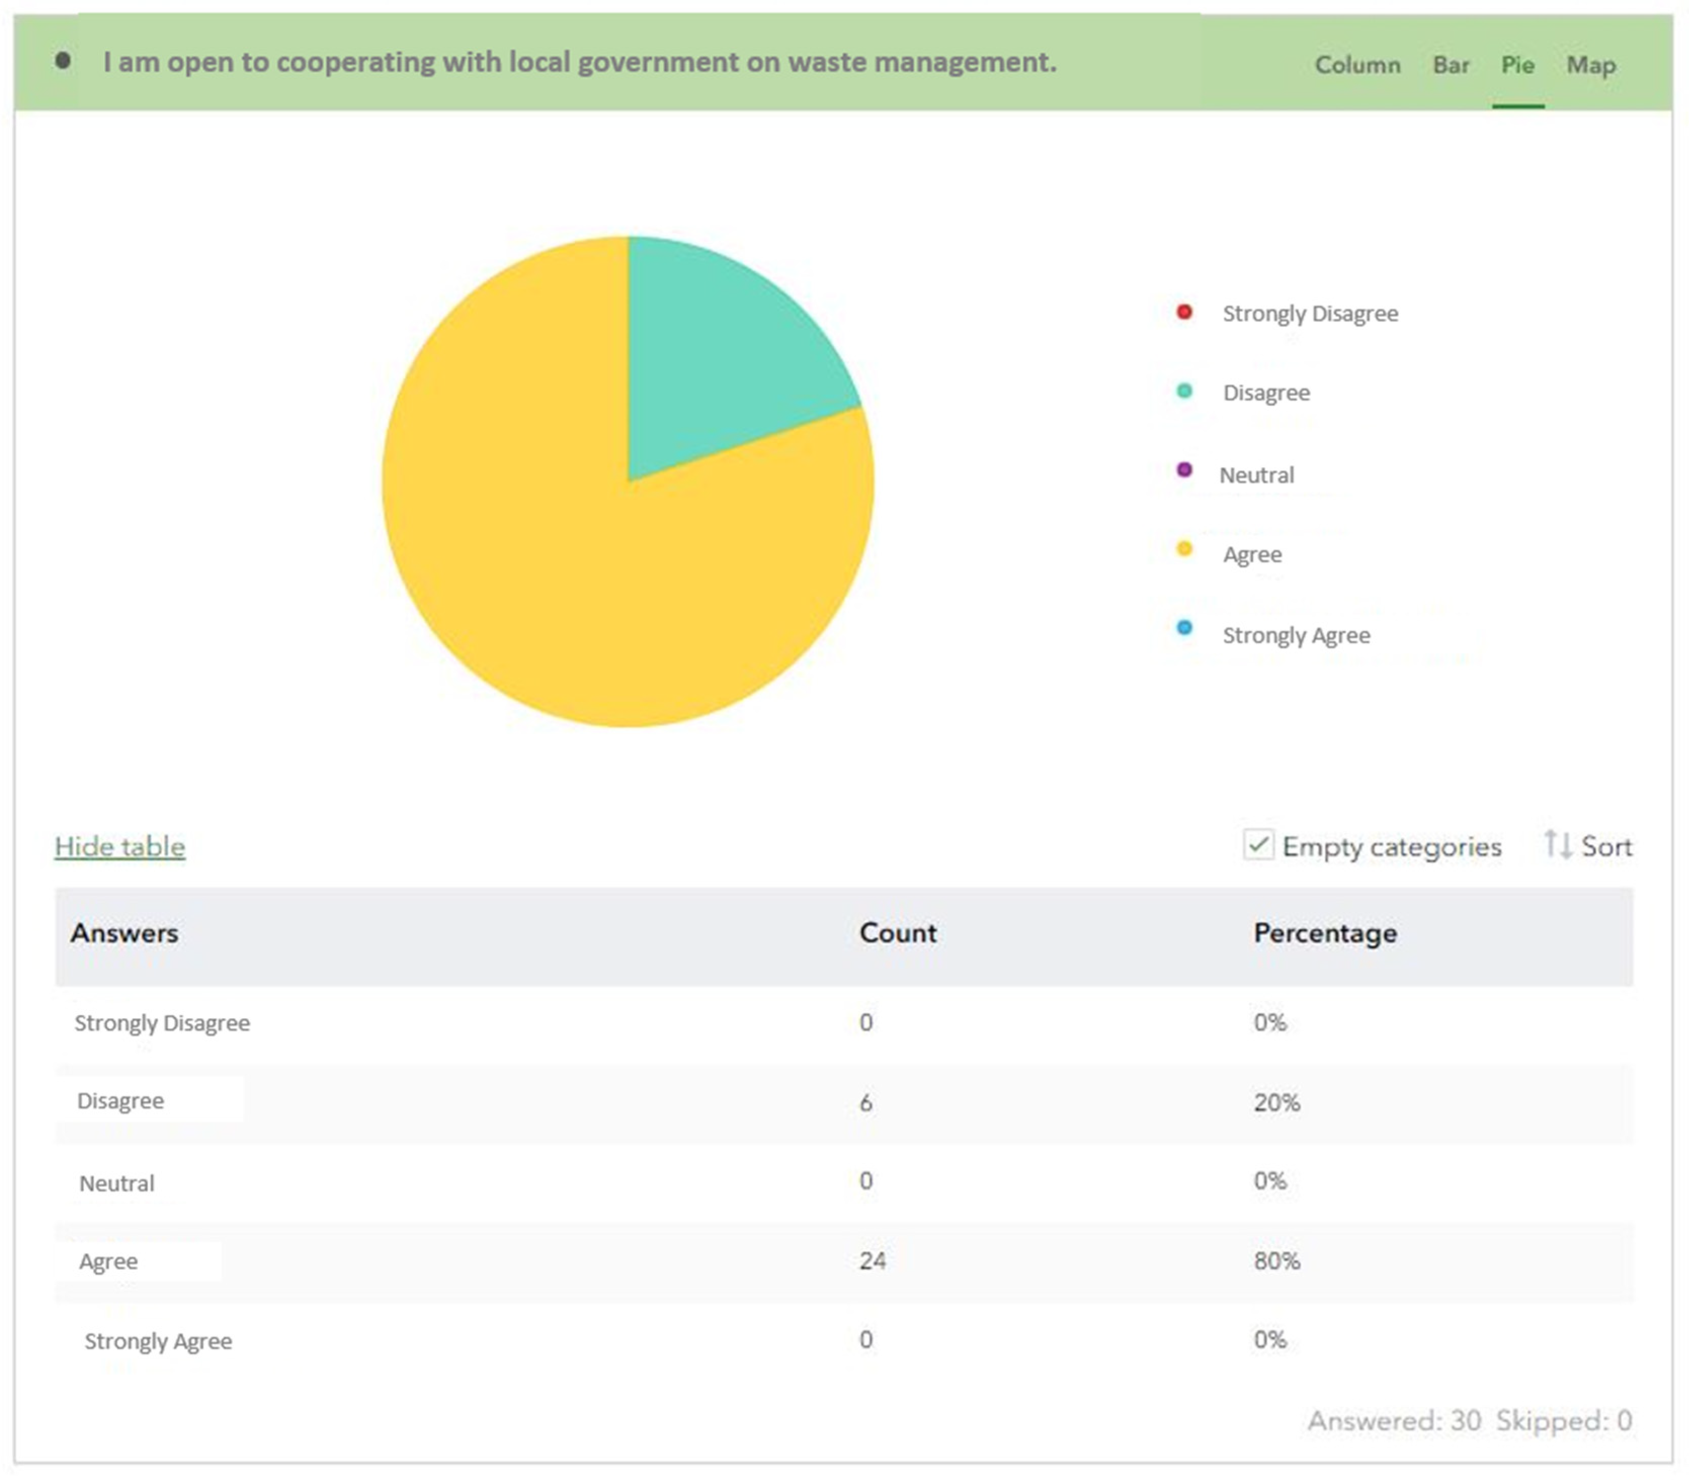Click the Neutral table row label
The width and height of the screenshot is (1689, 1482).
(x=116, y=1183)
